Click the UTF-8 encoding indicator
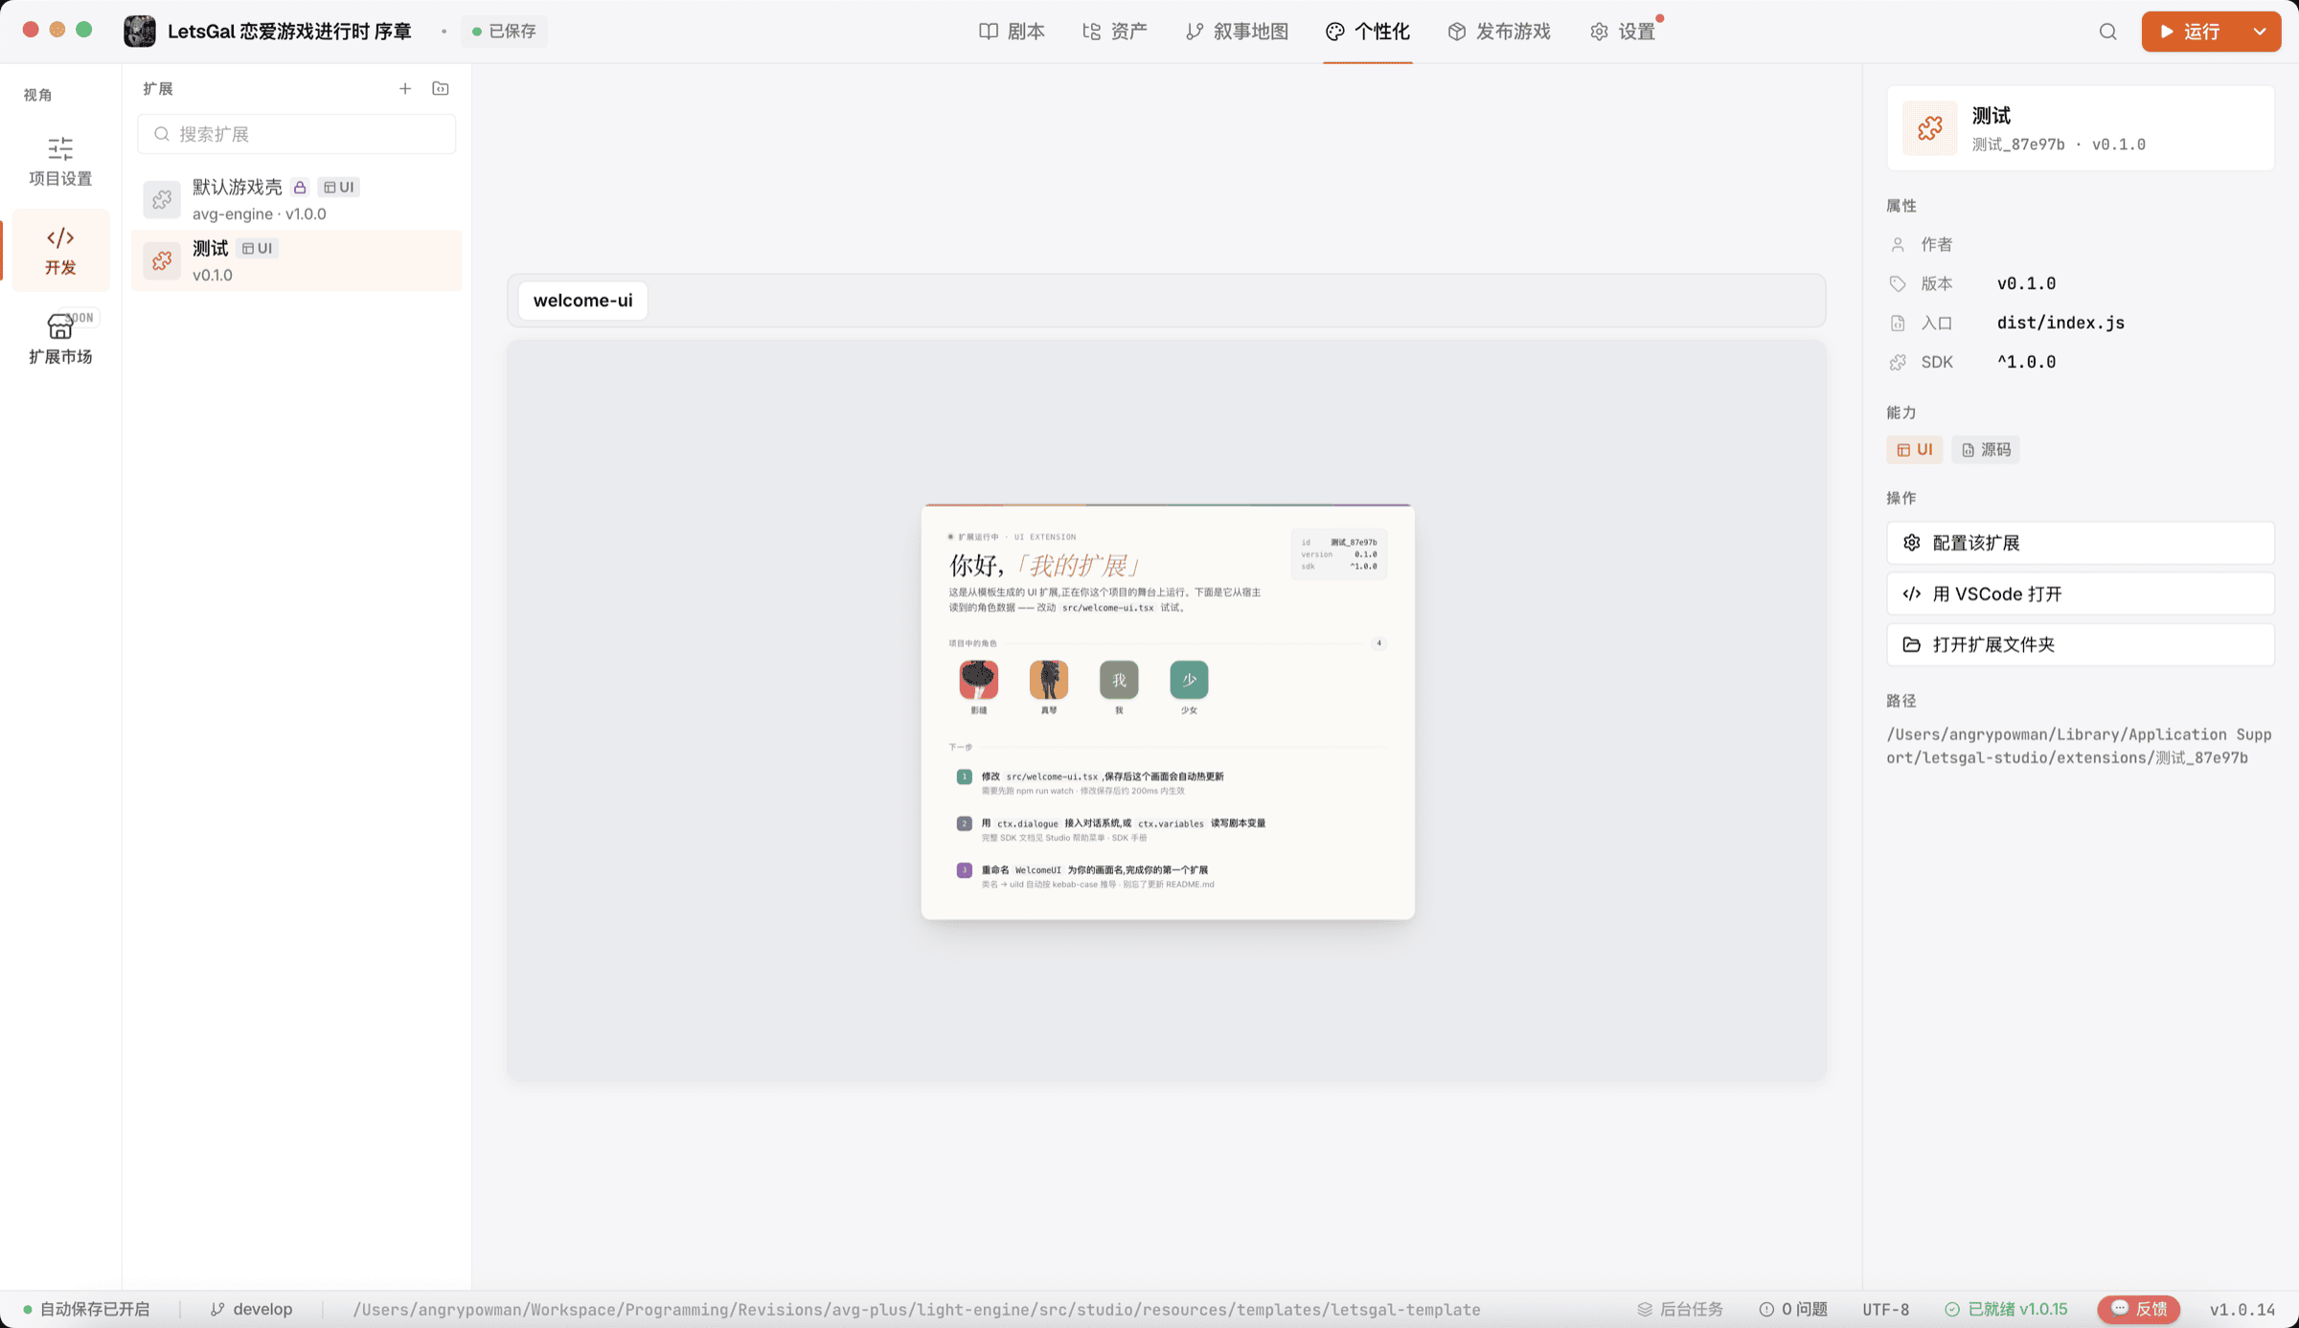The width and height of the screenshot is (2299, 1328). click(x=1885, y=1309)
